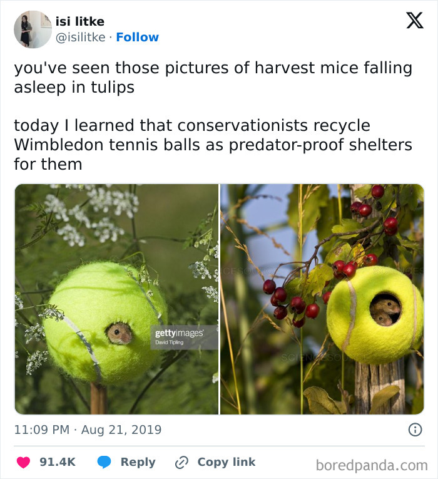
Task: Follow the @isilitke account
Action: click(x=138, y=38)
